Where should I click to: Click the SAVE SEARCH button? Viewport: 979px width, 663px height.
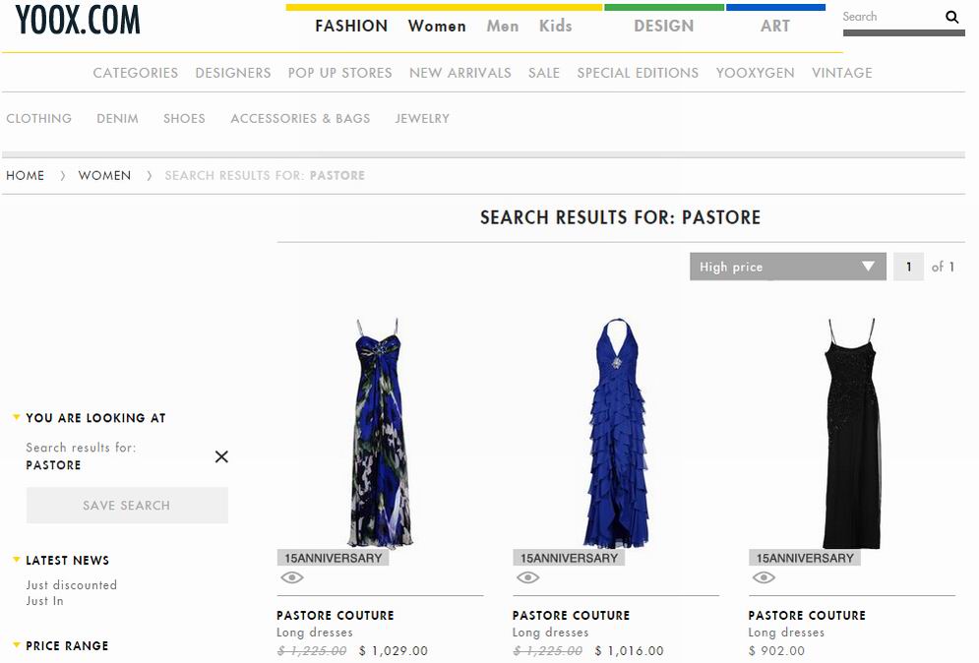point(127,505)
